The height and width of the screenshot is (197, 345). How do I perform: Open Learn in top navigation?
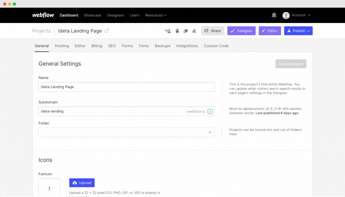(x=134, y=15)
